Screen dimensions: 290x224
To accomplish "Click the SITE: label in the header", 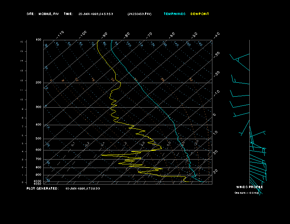I will pos(31,14).
